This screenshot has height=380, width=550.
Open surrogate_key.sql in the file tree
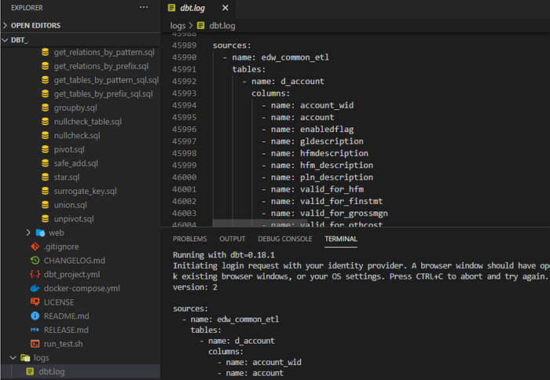[85, 191]
